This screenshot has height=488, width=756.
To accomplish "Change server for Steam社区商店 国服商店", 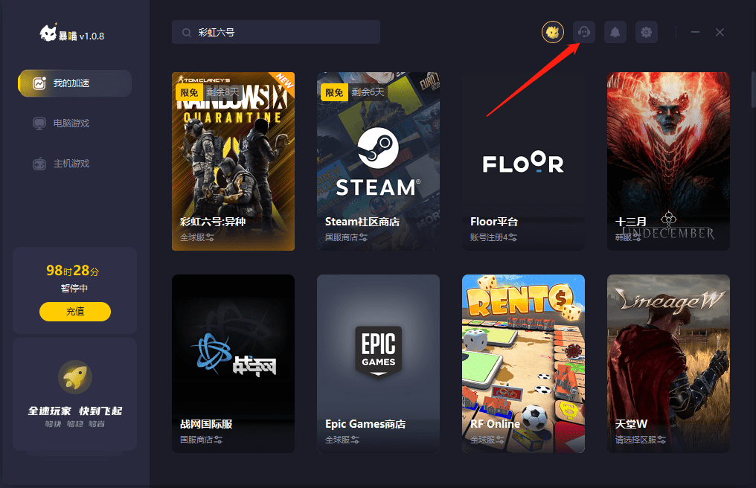I will click(x=363, y=237).
